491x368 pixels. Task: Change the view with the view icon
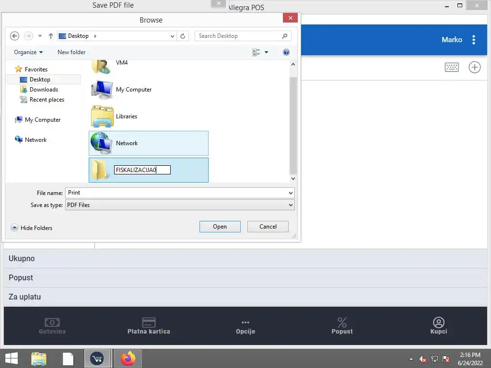(x=256, y=52)
